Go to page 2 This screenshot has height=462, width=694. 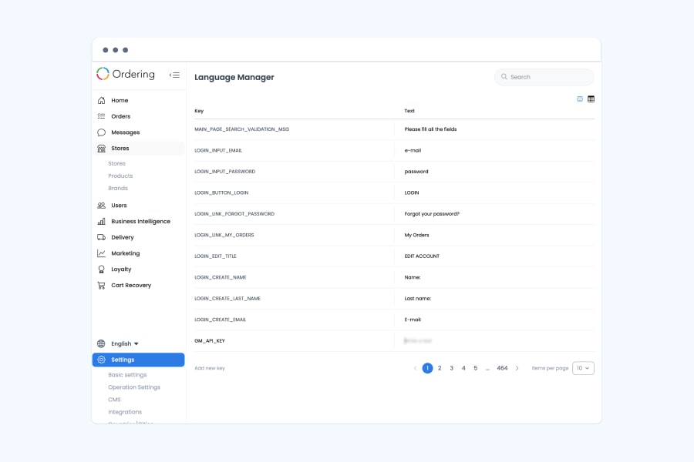tap(440, 368)
